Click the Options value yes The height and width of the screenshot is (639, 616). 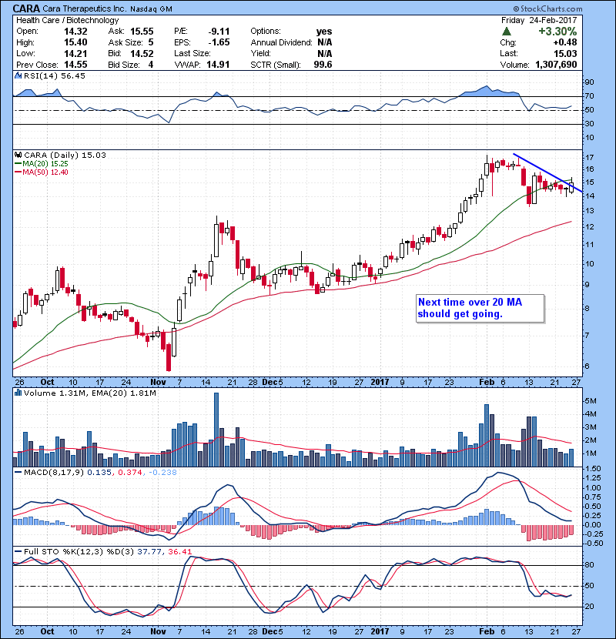[324, 32]
